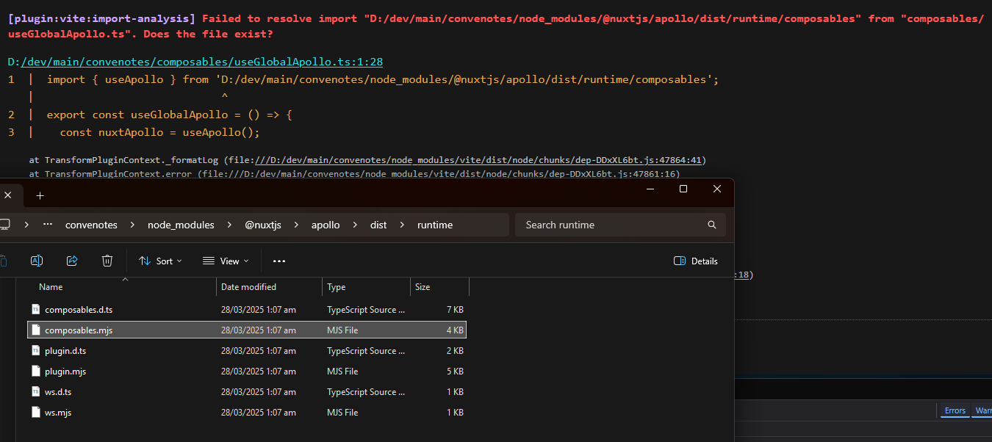Navigate to dist breadcrumb folder
Image resolution: width=992 pixels, height=442 pixels.
378,225
